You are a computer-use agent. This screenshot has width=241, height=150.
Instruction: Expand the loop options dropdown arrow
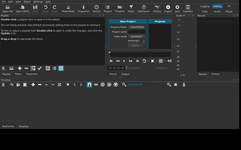pos(148,61)
